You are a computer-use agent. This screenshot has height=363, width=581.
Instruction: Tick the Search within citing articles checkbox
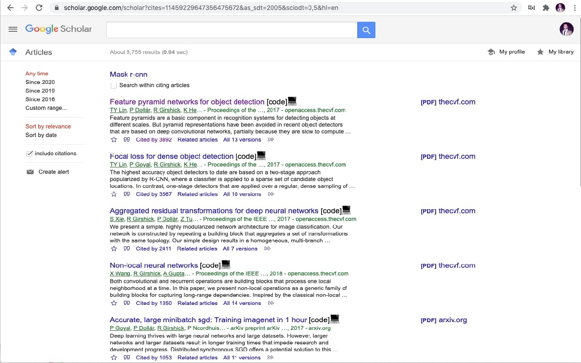(113, 85)
